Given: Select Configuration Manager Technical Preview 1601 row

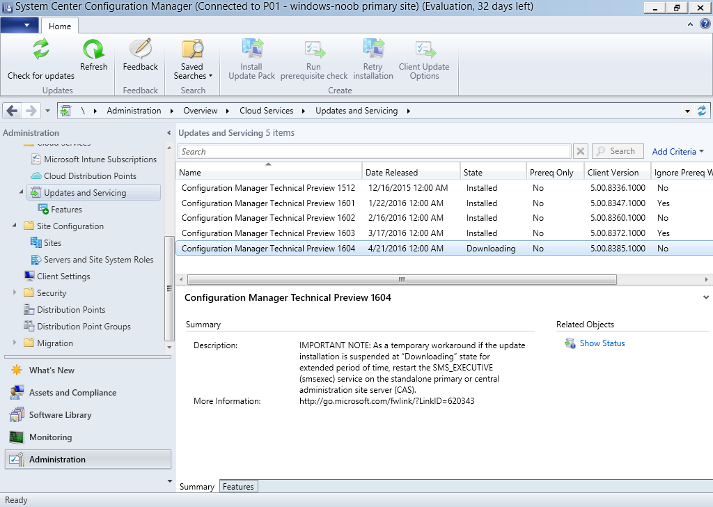Looking at the screenshot, I should 444,203.
